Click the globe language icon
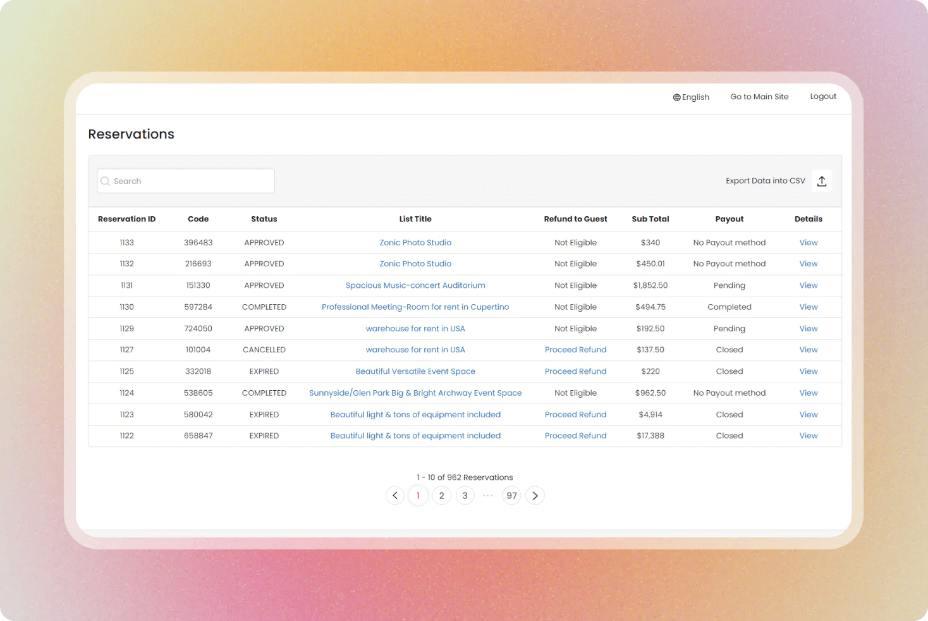Viewport: 928px width, 621px height. [x=676, y=97]
